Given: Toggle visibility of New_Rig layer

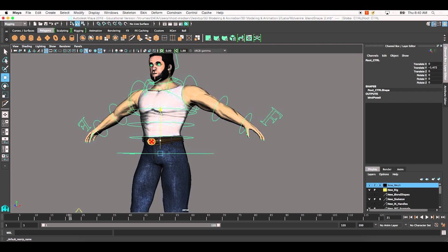Looking at the screenshot, I should (369, 190).
